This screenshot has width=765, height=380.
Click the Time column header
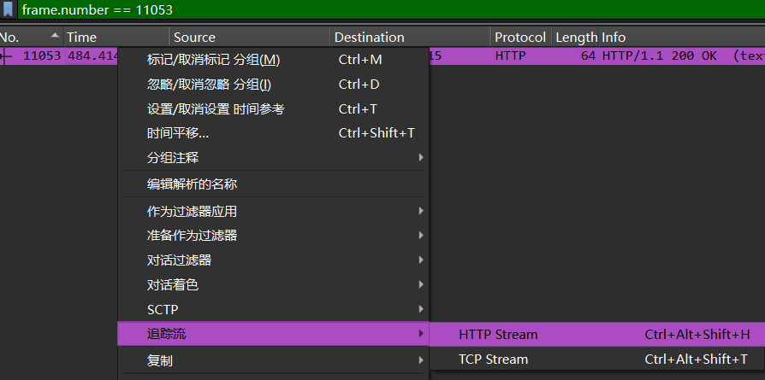pyautogui.click(x=111, y=37)
